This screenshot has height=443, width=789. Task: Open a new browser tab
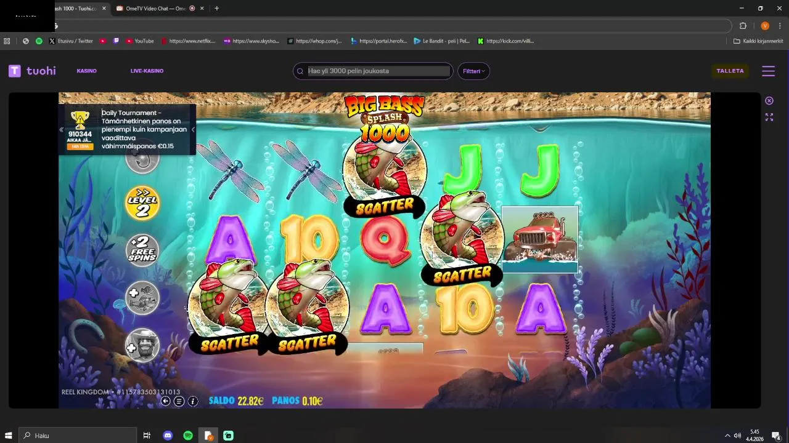pos(216,9)
